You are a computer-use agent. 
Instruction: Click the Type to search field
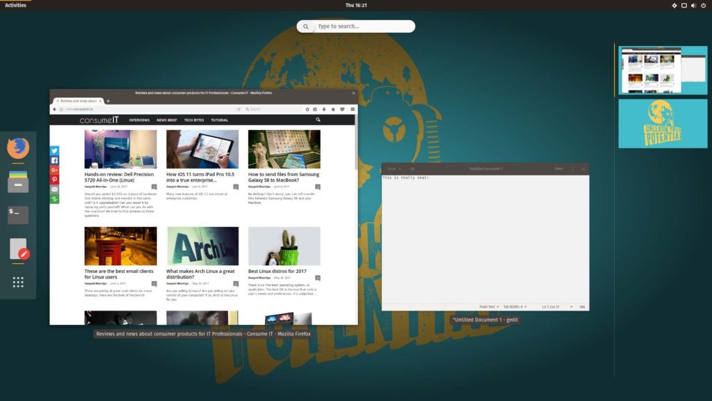pyautogui.click(x=356, y=26)
